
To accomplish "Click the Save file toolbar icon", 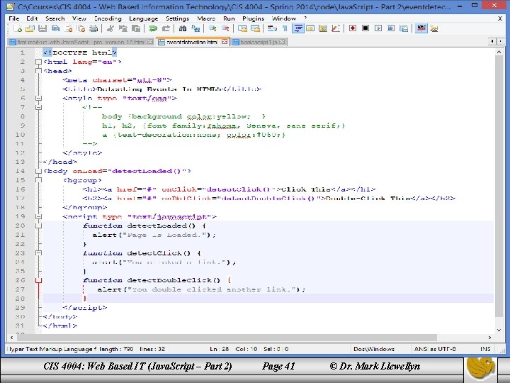I will point(42,28).
